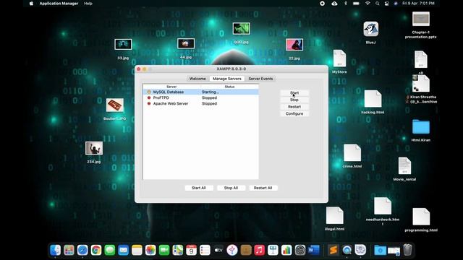This screenshot has width=463, height=260.
Task: Open Apple TV from the dock
Action: tap(218, 250)
